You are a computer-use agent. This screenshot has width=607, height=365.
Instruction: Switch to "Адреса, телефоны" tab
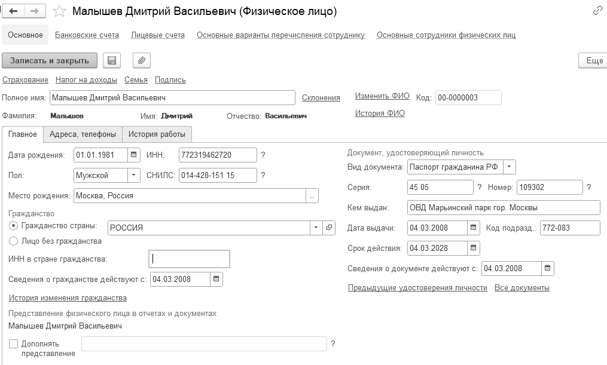point(83,134)
